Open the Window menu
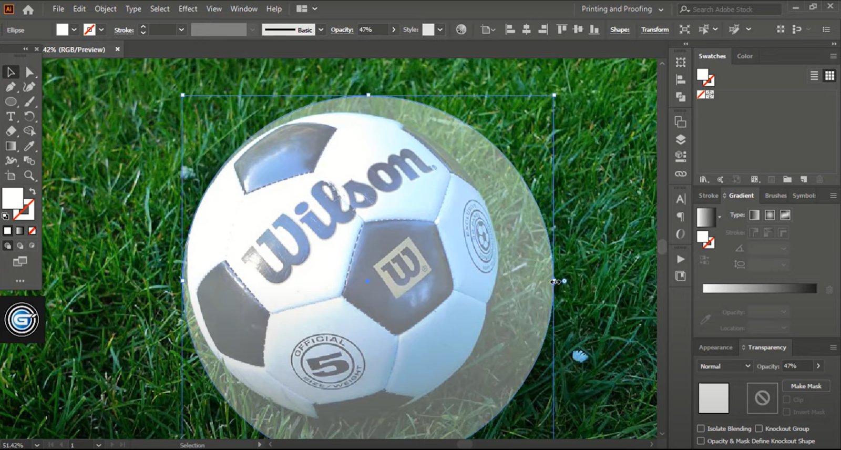This screenshot has height=450, width=841. tap(244, 9)
